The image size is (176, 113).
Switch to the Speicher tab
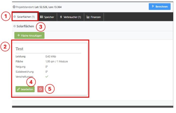click(x=47, y=17)
